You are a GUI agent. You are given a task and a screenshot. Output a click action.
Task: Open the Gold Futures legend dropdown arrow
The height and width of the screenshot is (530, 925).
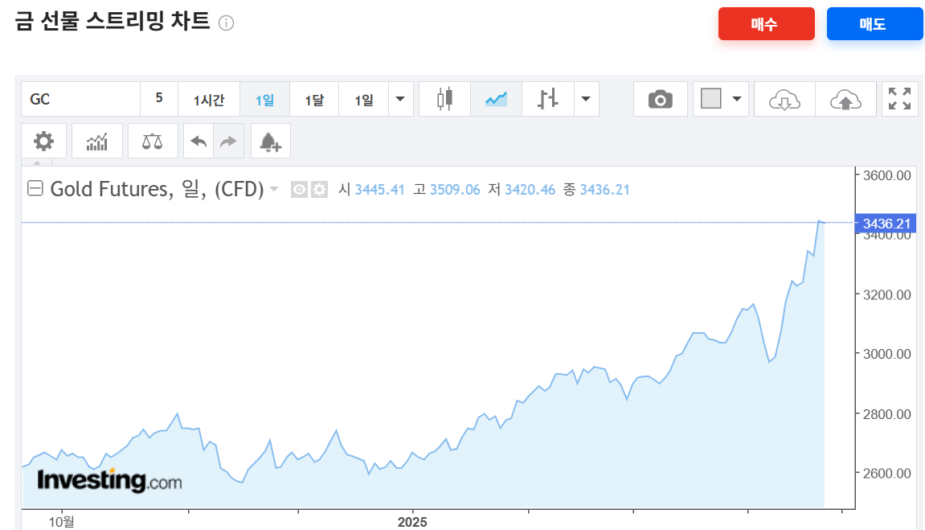coord(274,189)
